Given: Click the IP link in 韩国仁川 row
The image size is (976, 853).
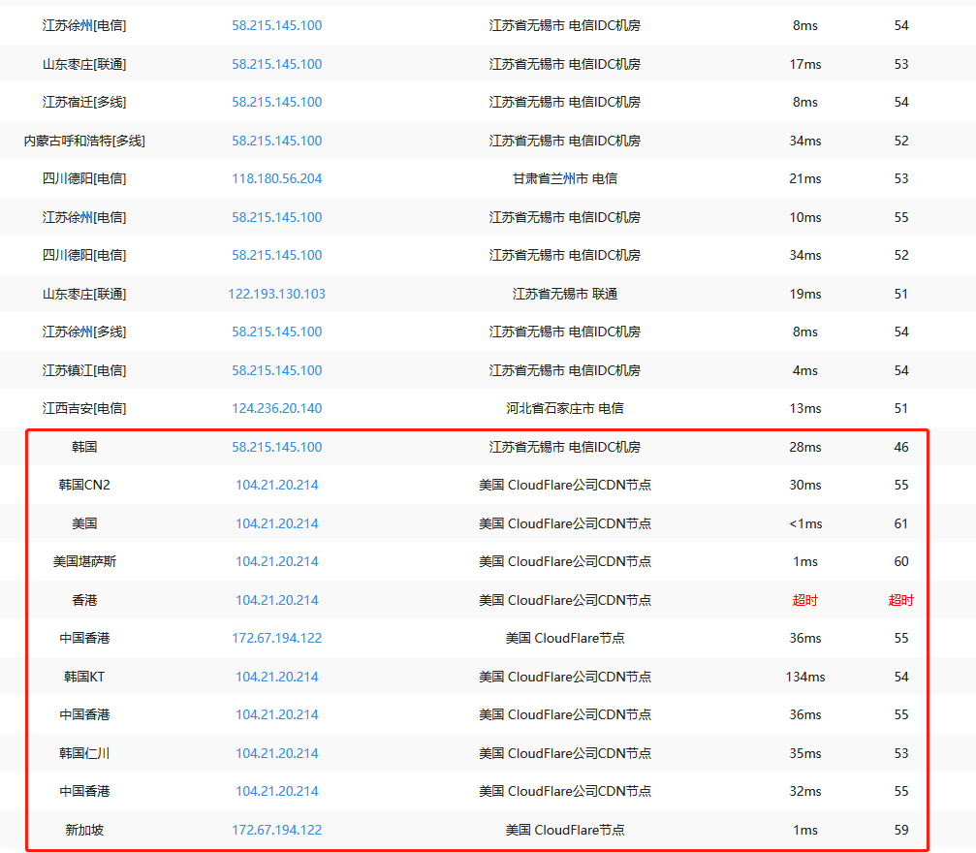Looking at the screenshot, I should click(276, 753).
